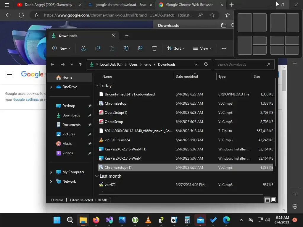Sort by Name column header
Image resolution: width=303 pixels, height=227 pixels.
[x=136, y=77]
